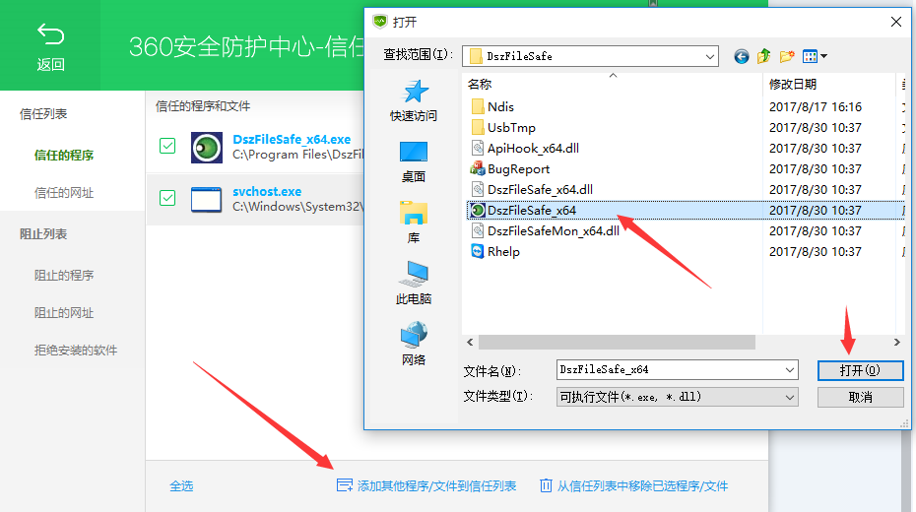
Task: Expand the 查找范围 folder dropdown
Action: (x=710, y=56)
